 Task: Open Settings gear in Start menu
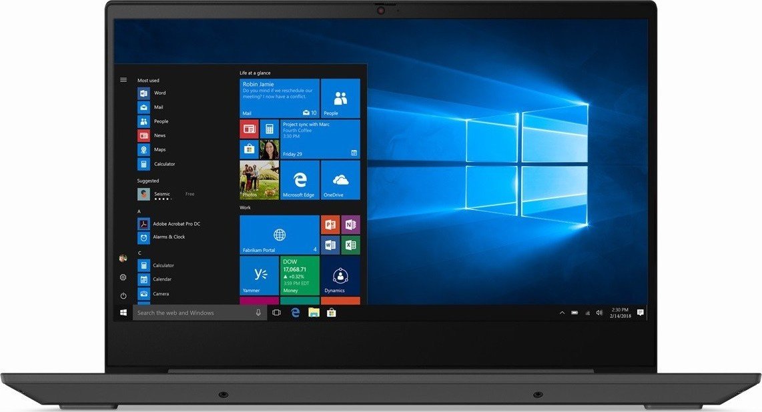123,277
